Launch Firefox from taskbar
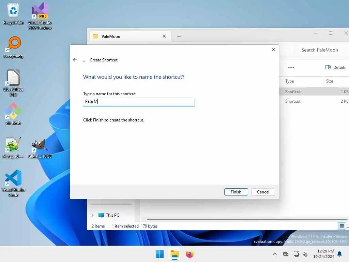Image resolution: width=349 pixels, height=262 pixels. click(189, 254)
